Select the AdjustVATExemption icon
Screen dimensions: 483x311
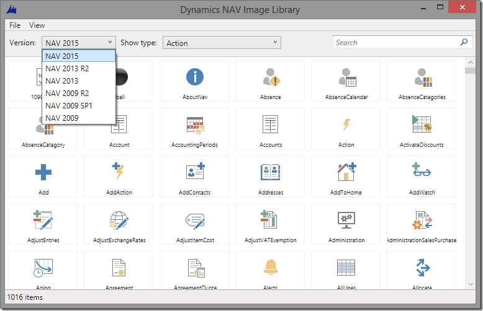click(x=269, y=219)
